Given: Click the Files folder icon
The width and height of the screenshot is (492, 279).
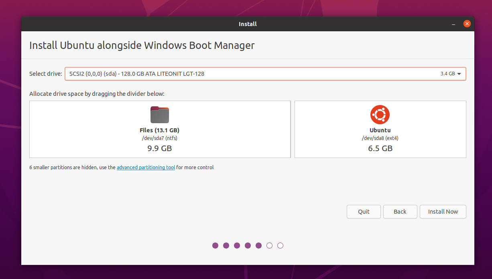Looking at the screenshot, I should [x=160, y=115].
